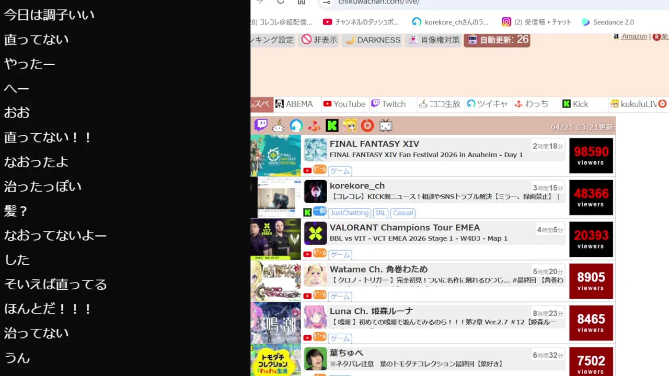Open Luna Ch. channel avatar
Viewport: 669px width, 376px height.
[x=316, y=317]
